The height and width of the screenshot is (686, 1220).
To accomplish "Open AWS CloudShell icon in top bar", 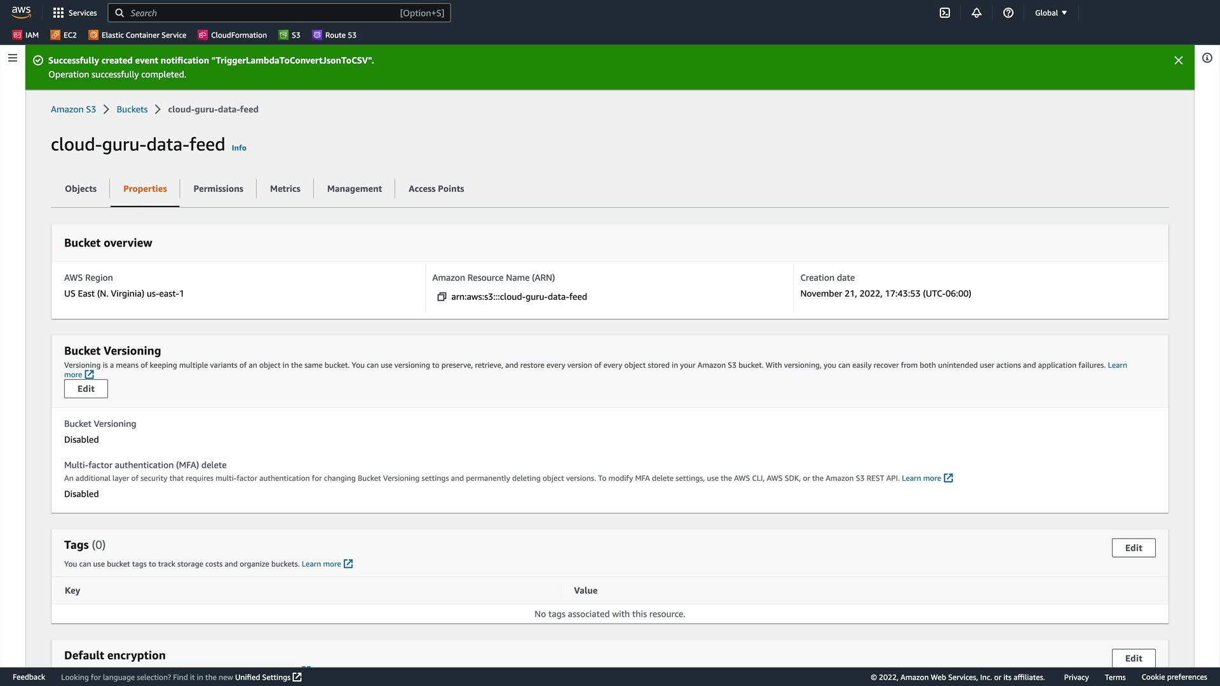I will click(945, 13).
